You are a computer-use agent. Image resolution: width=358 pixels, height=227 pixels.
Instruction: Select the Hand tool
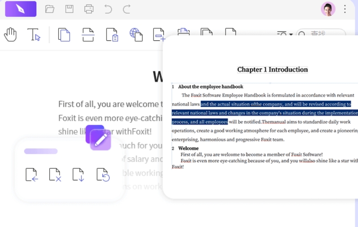coord(10,35)
